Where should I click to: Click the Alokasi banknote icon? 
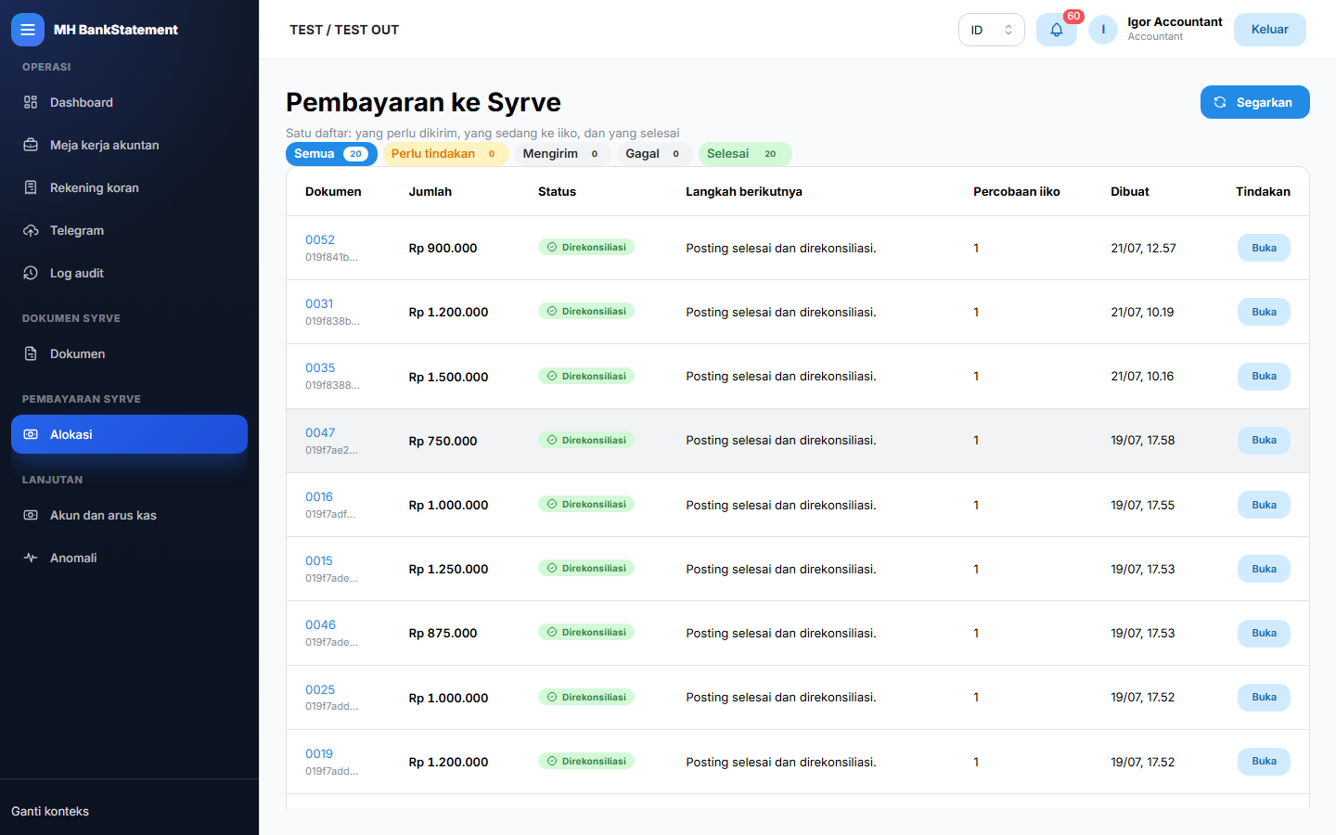(x=31, y=434)
